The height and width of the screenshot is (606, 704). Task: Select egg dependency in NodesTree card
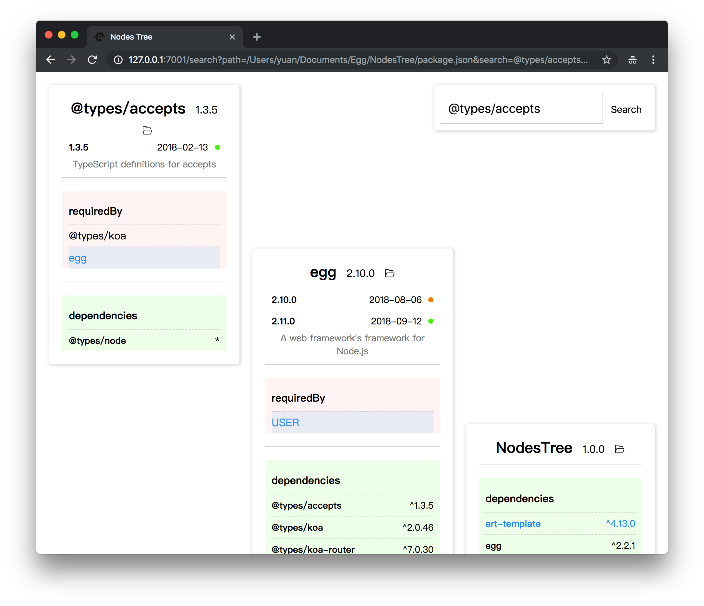click(x=493, y=546)
